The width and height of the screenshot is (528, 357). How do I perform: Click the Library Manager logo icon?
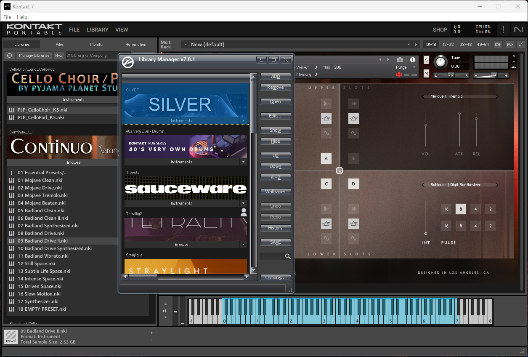[x=128, y=62]
